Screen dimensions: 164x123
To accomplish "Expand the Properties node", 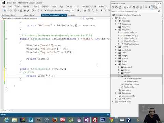I will point(115,21).
